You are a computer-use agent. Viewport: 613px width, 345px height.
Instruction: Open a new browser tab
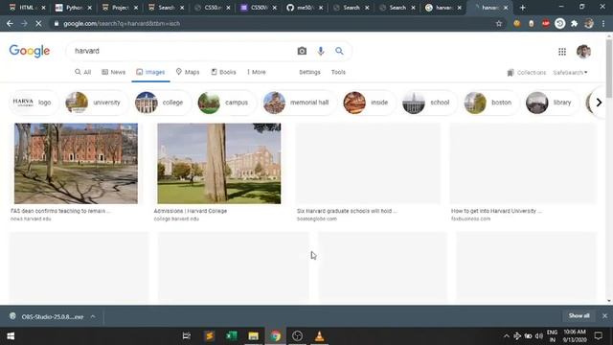click(523, 8)
